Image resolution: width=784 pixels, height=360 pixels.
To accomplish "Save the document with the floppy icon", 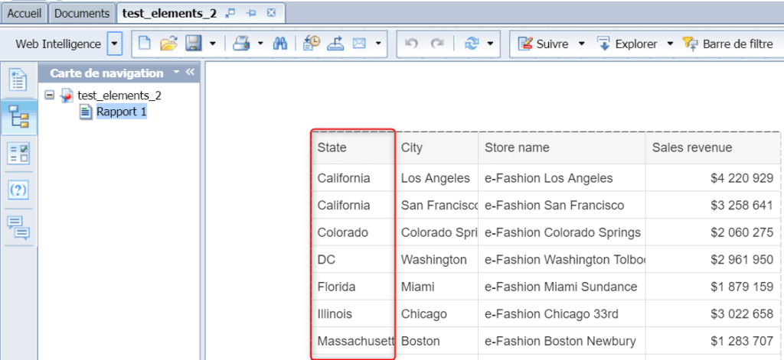I will click(194, 44).
